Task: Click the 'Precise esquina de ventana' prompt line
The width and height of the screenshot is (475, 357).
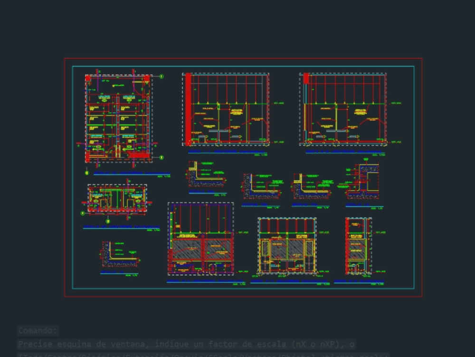Action: point(186,344)
